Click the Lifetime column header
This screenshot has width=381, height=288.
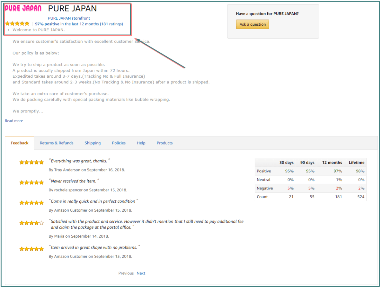click(357, 163)
